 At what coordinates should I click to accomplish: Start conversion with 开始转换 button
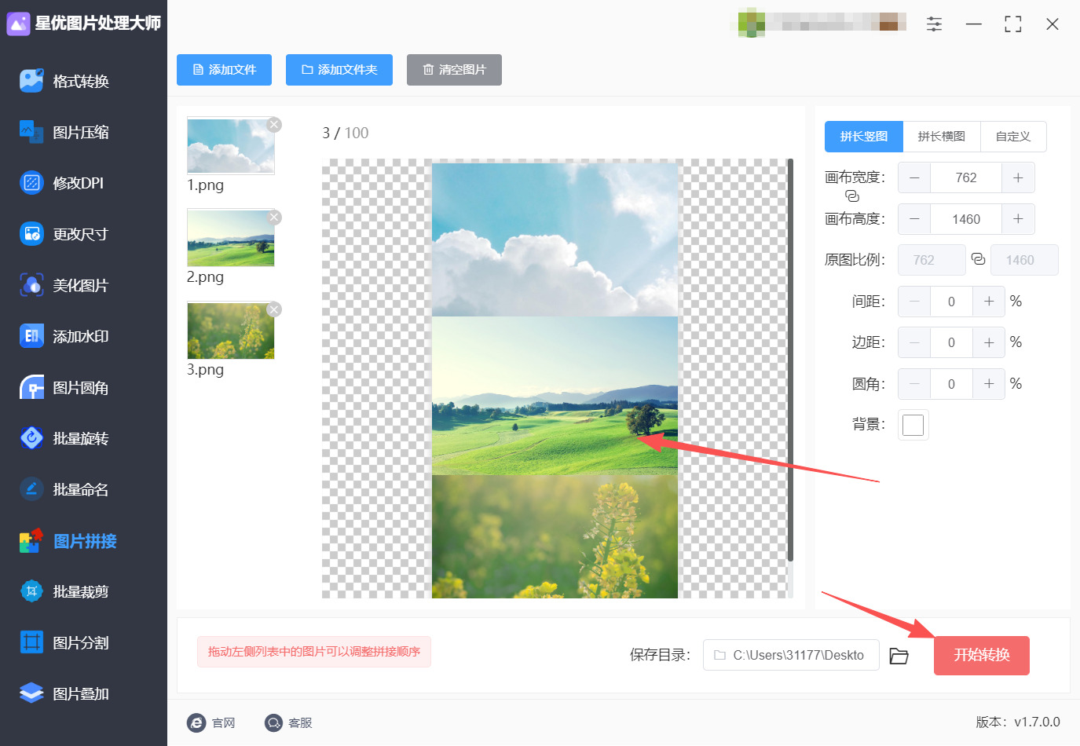click(x=982, y=656)
